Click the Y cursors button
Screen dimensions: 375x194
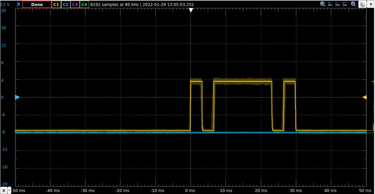371,4
